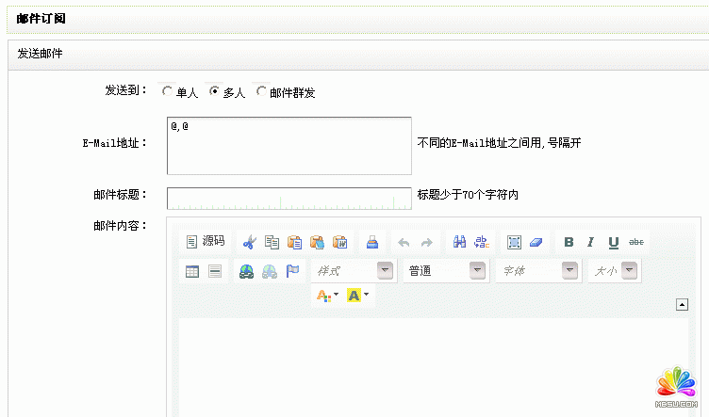Toggle Italic formatting
The height and width of the screenshot is (417, 709).
[x=591, y=242]
